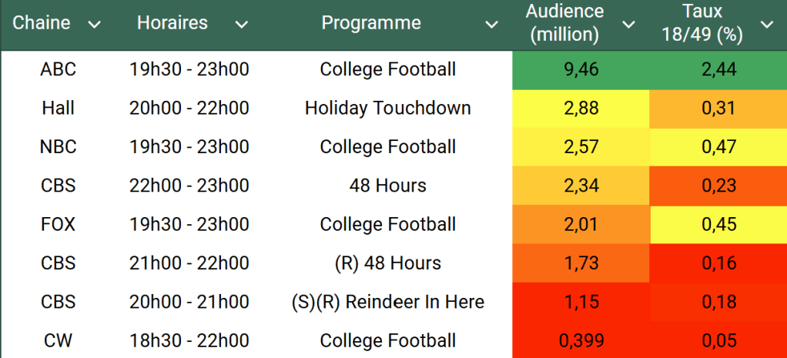Select the (R) 48 Hours programme cell

click(387, 263)
